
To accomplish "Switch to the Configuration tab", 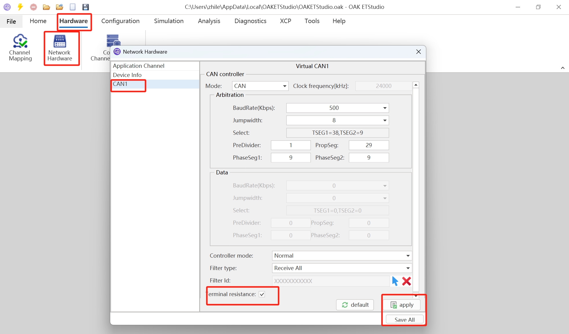I will pyautogui.click(x=120, y=21).
